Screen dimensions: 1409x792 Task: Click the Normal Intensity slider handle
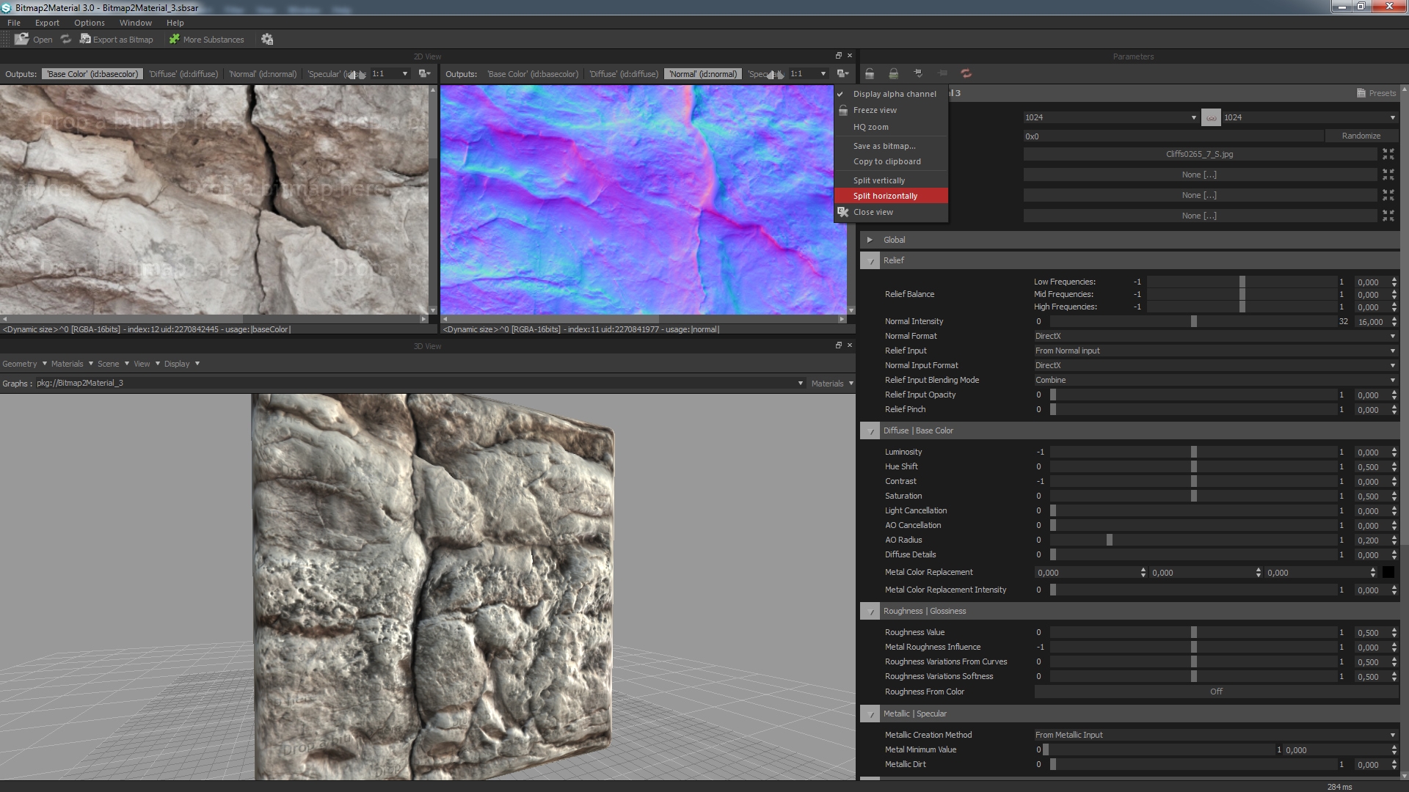[x=1194, y=321]
